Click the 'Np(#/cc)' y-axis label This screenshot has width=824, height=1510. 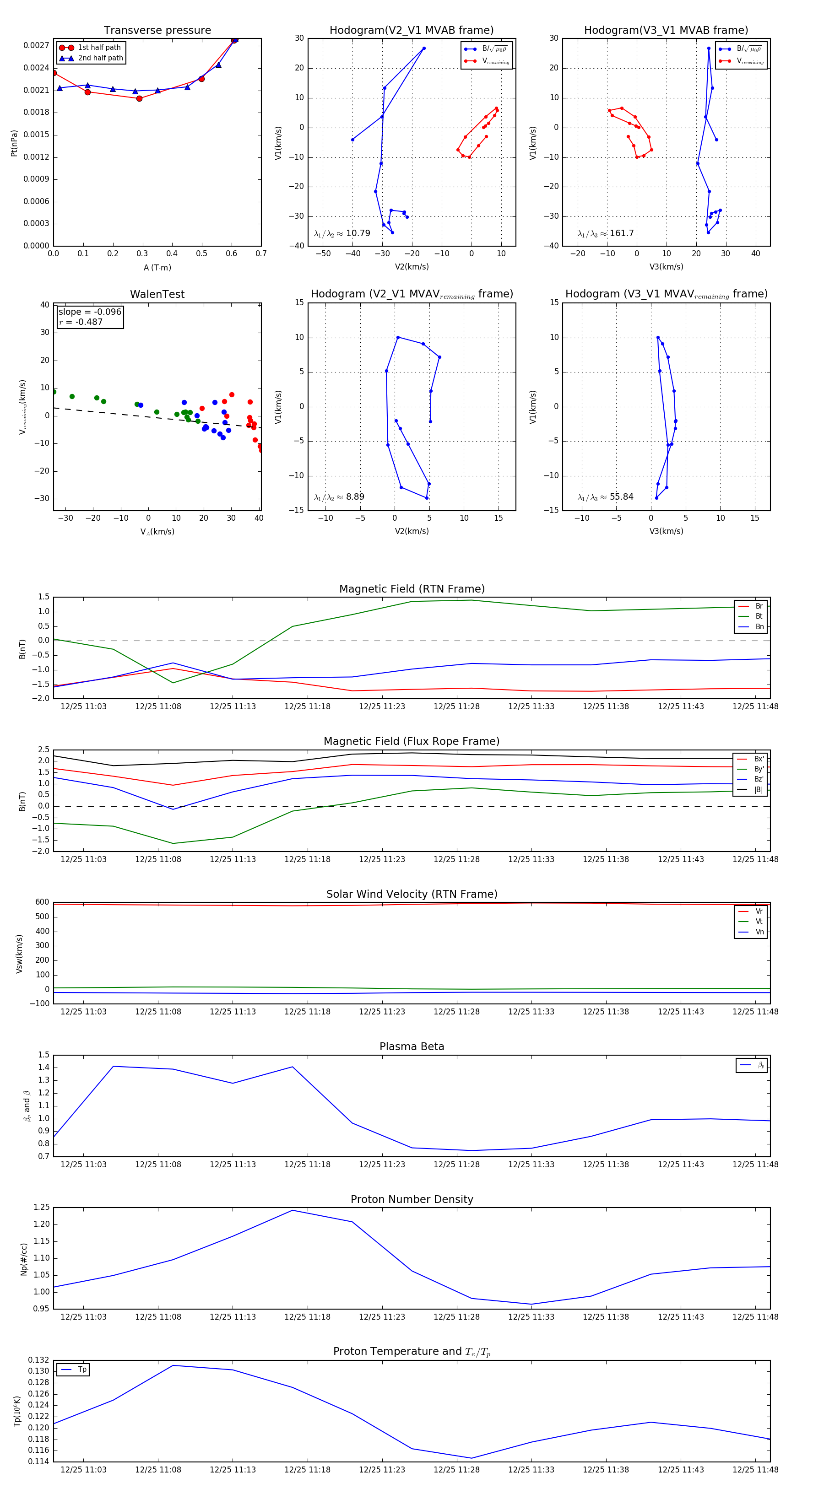[24, 1258]
